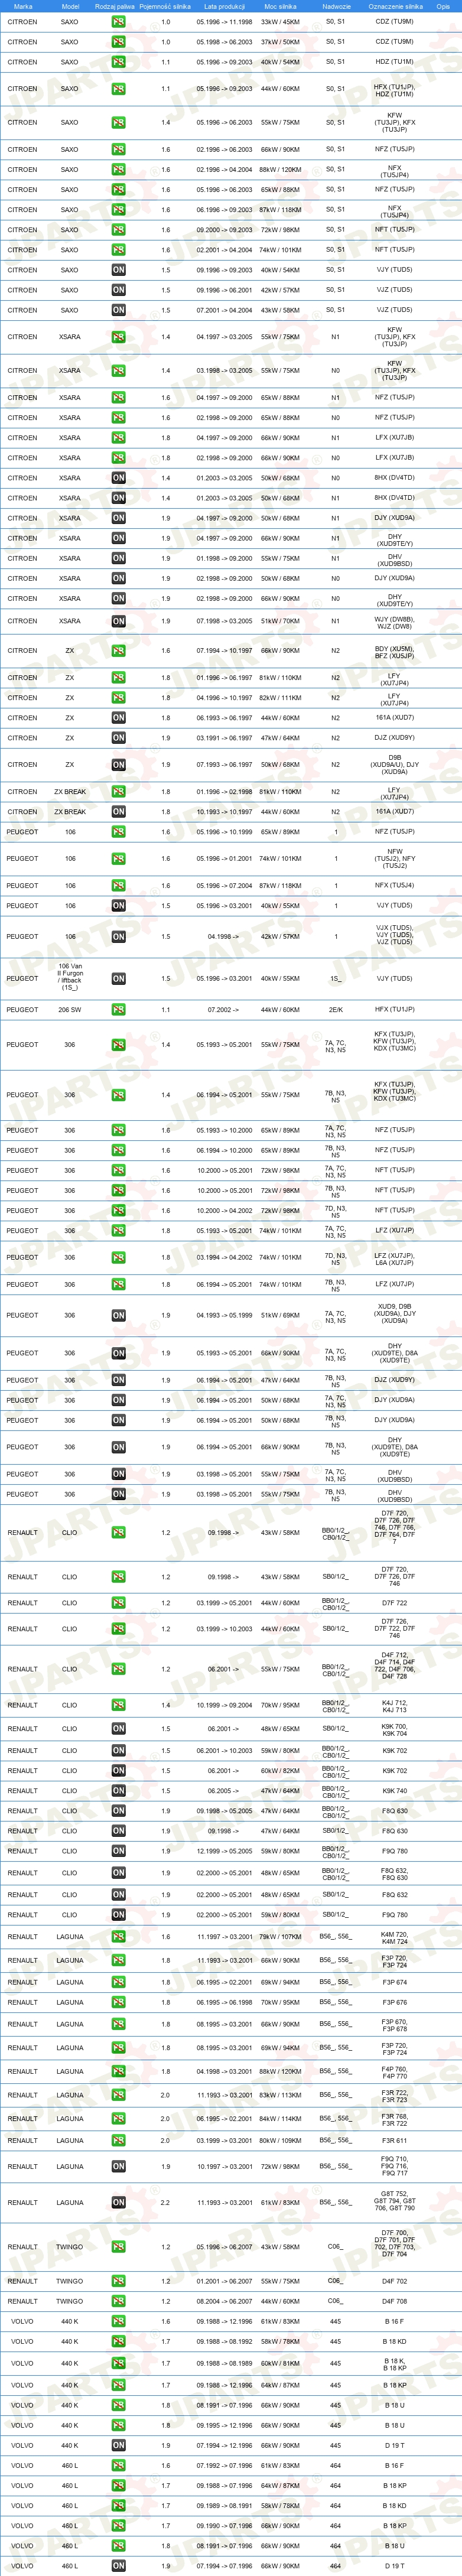Select the 'BDY (XU5M), BFZ (XU5JP)' engine cell

pos(395,651)
